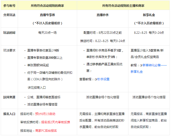Viewport: 171px width, 137px height.
Task: Select red text 报名后2天内审核反馈
Action: pyautogui.click(x=56, y=122)
